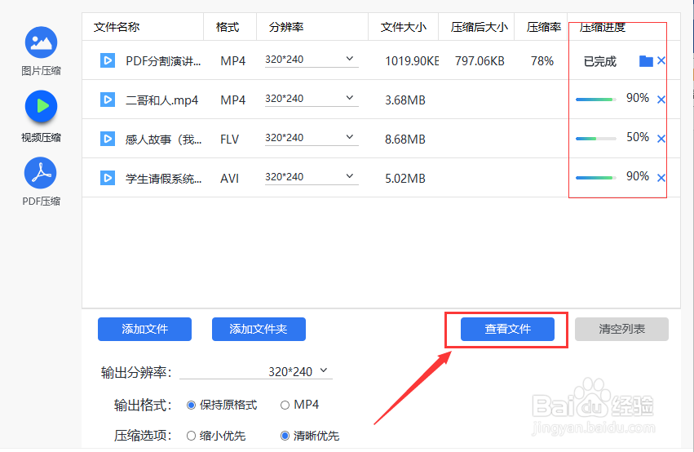Click the 二哥和人.mp4 file name

click(162, 100)
